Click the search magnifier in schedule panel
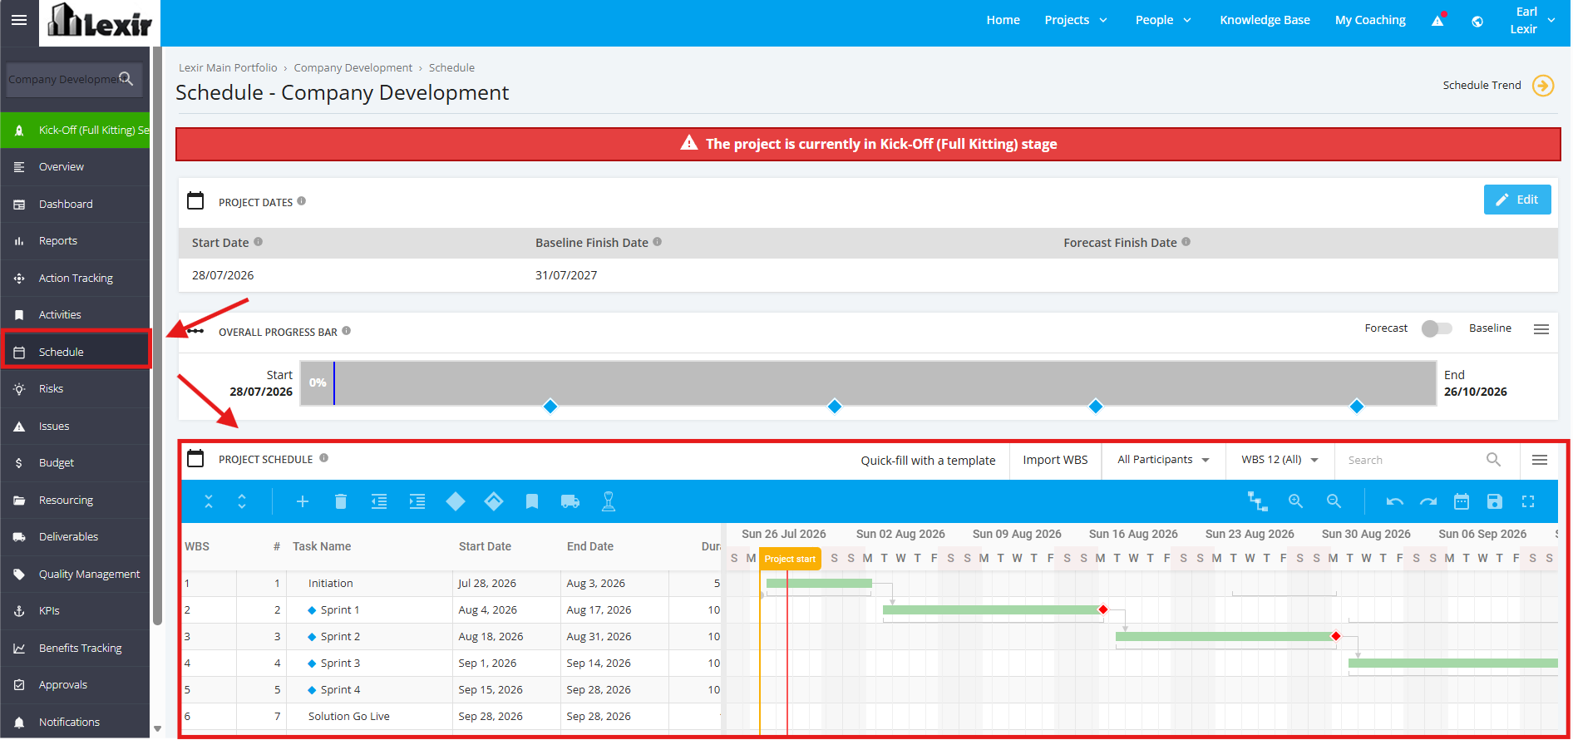 (1493, 460)
